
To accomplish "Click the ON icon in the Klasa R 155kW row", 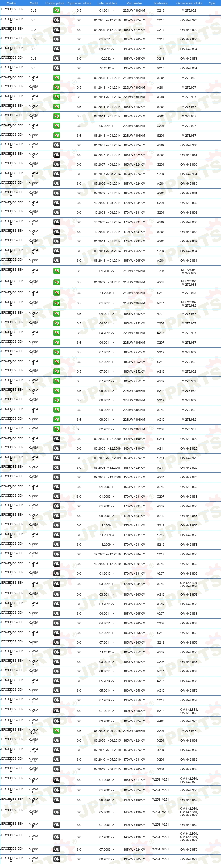I will pyautogui.click(x=57, y=780).
